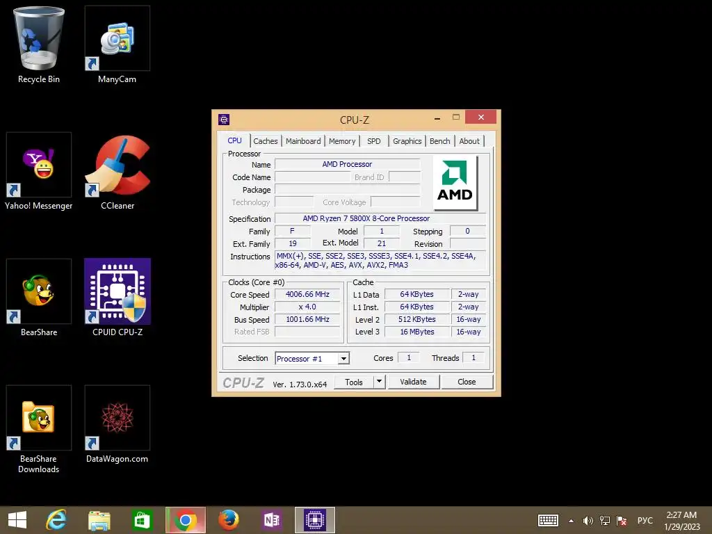Launch the CCleaner desktop shortcut
This screenshot has height=534, width=712.
117,171
